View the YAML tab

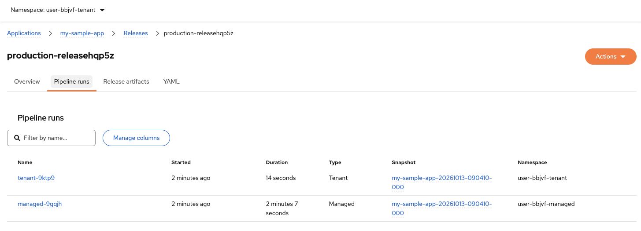click(171, 82)
